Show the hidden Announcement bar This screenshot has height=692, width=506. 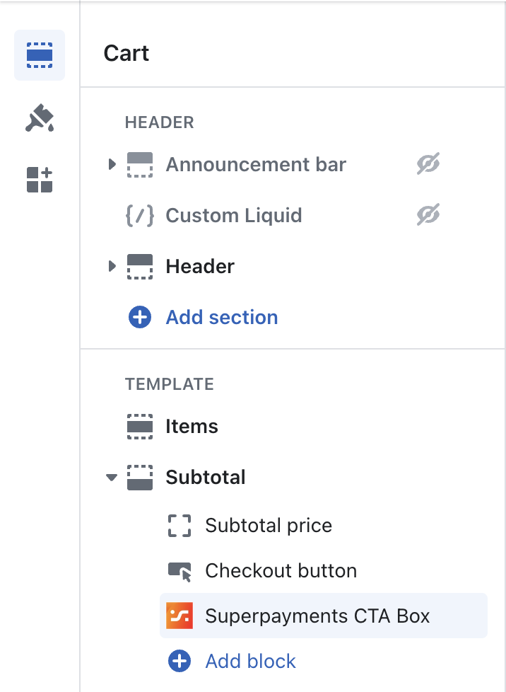point(428,163)
